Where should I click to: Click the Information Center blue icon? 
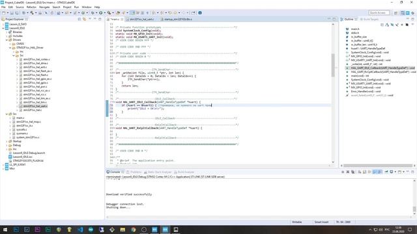(200, 13)
